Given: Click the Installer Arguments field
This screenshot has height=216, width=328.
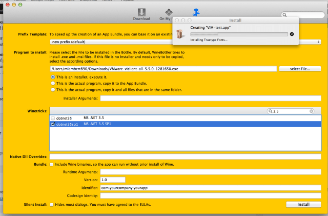Looking at the screenshot, I should tap(211, 99).
